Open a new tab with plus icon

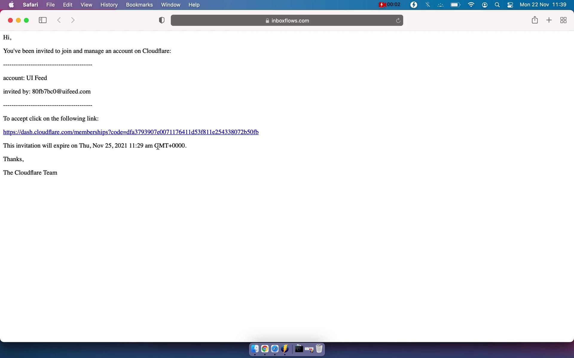[x=549, y=20]
